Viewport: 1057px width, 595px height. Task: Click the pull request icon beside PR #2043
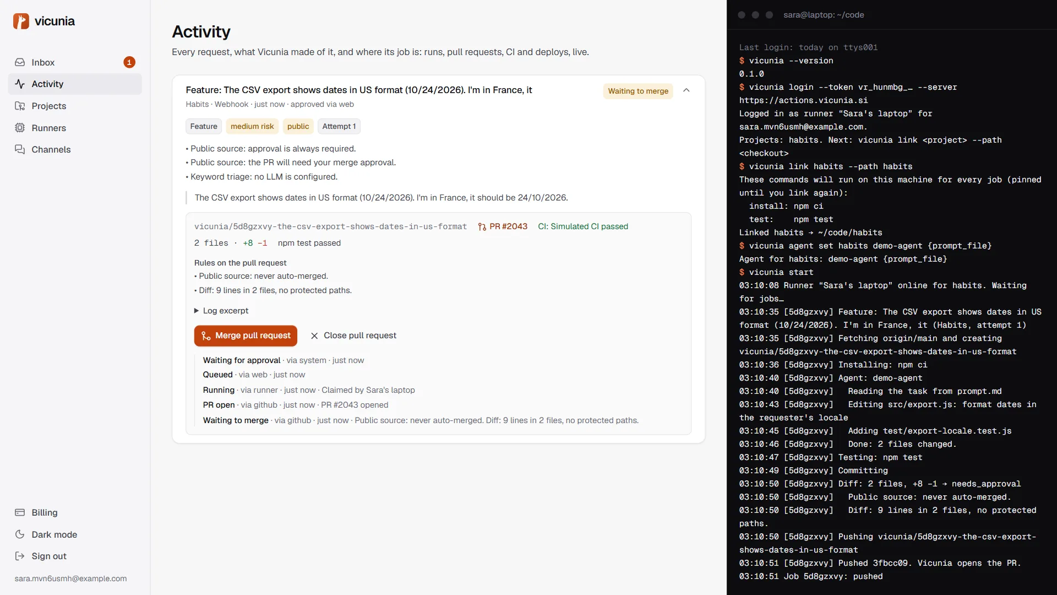tap(482, 227)
